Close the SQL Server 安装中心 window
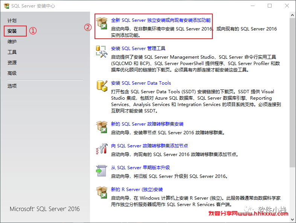Screen dimensions: 296x223 tap(287, 6)
